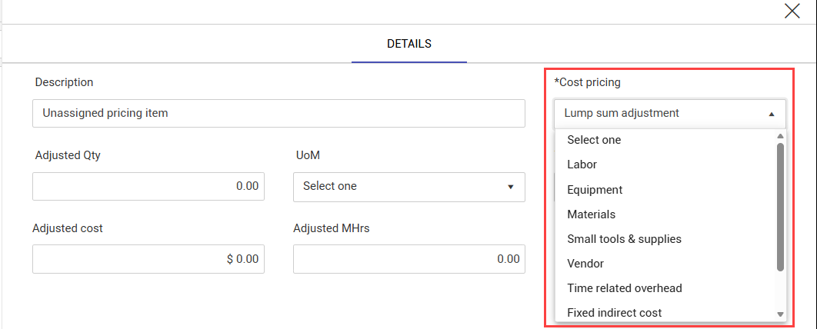Screen dimensions: 817x329
Task: Pick Materials from the list
Action: coord(591,214)
